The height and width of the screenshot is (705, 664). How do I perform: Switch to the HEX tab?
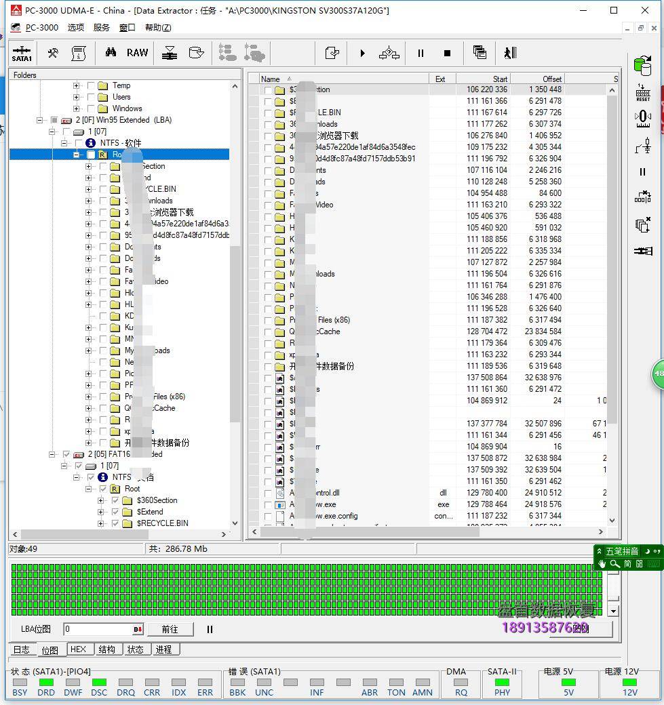pos(78,649)
